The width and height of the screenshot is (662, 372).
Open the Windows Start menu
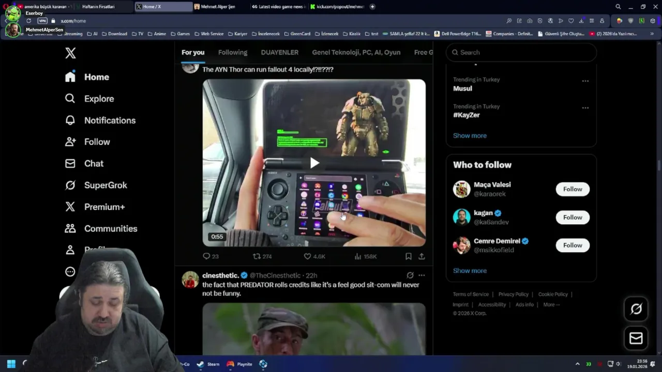pyautogui.click(x=11, y=364)
